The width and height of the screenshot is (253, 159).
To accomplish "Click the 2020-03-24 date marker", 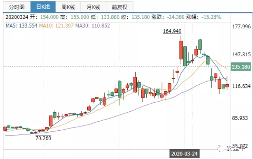I will click(185, 154).
